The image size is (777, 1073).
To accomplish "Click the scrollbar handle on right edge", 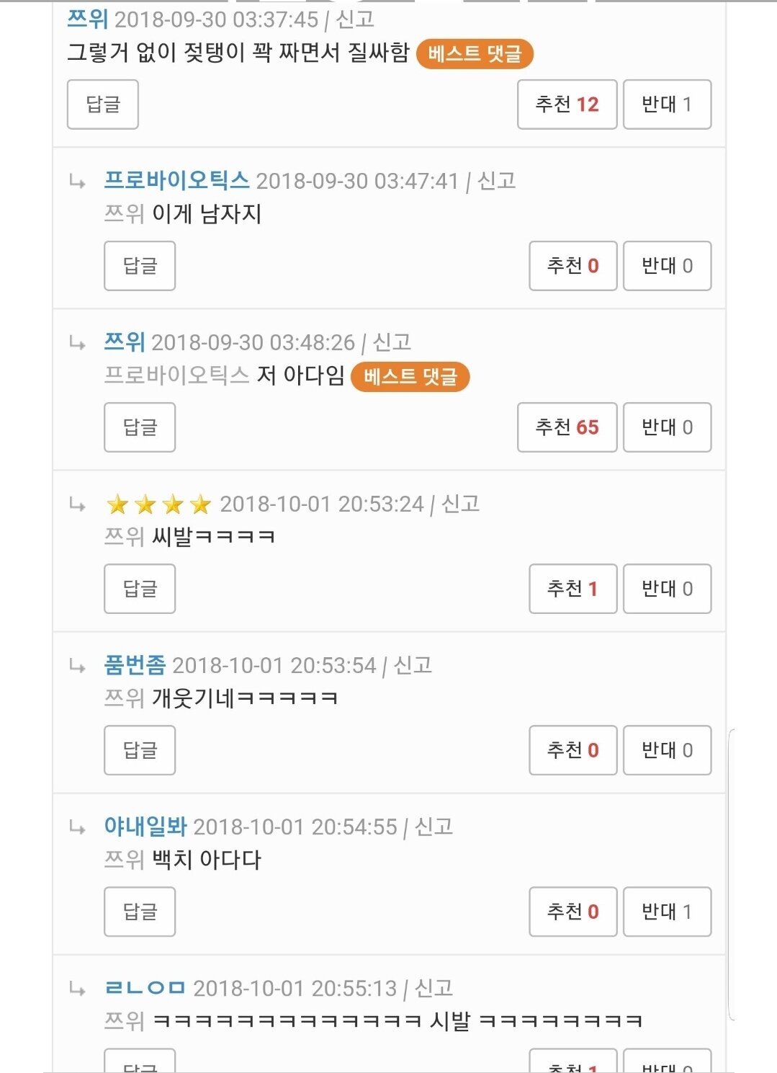I will pos(732,874).
